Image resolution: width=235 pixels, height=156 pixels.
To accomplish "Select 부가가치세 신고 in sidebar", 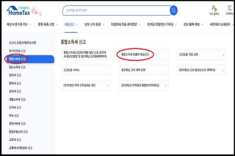I will tap(17, 51).
